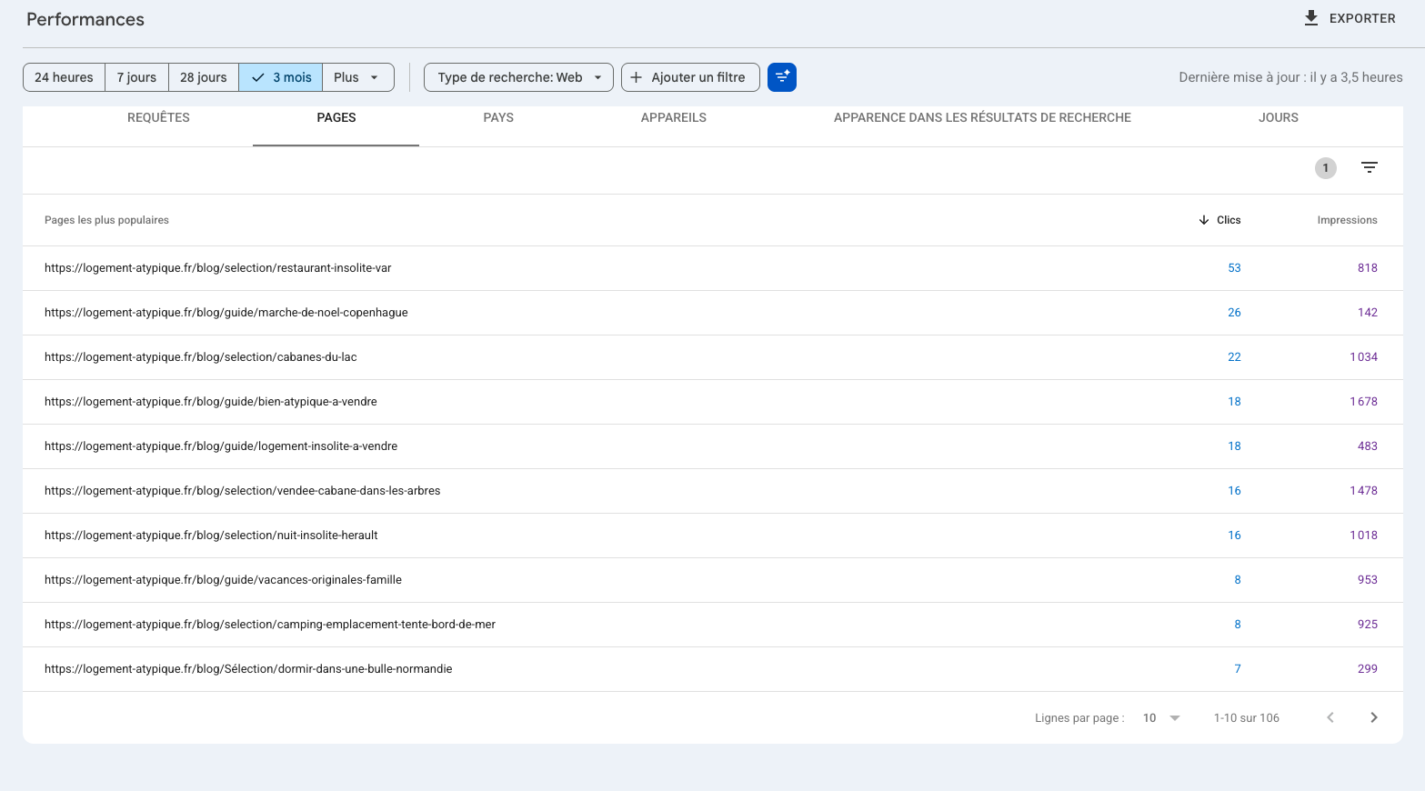Image resolution: width=1425 pixels, height=791 pixels.
Task: Click the Exporter download icon
Action: click(1310, 18)
